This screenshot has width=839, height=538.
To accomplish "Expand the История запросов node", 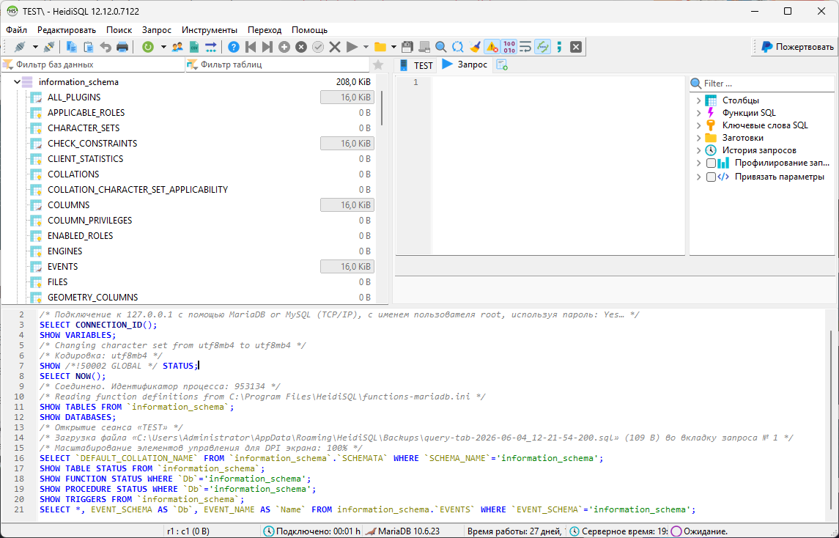I will pos(698,150).
